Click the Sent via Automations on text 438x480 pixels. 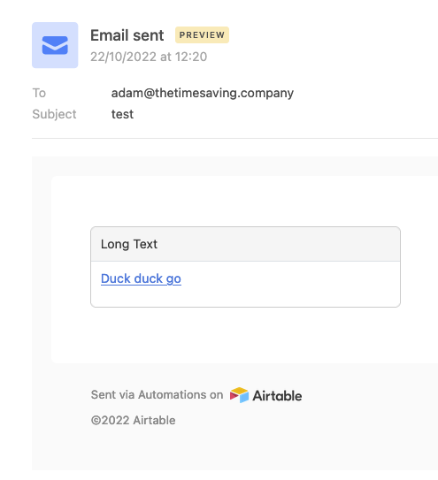pyautogui.click(x=157, y=394)
